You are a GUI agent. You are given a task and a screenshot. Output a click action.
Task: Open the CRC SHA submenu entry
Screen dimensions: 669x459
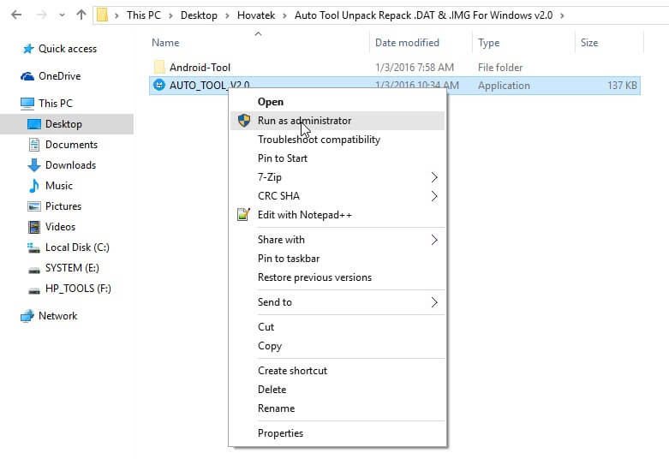tap(337, 196)
